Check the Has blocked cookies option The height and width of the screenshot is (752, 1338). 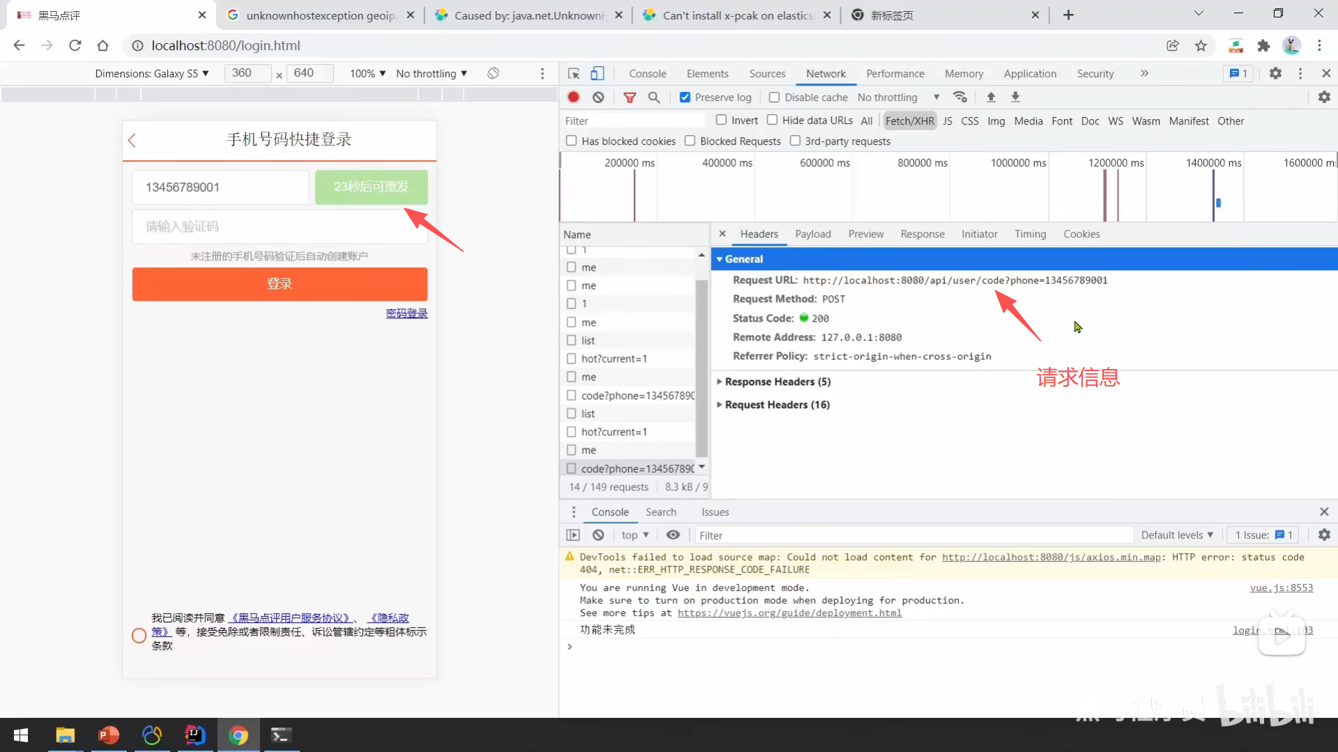(571, 141)
